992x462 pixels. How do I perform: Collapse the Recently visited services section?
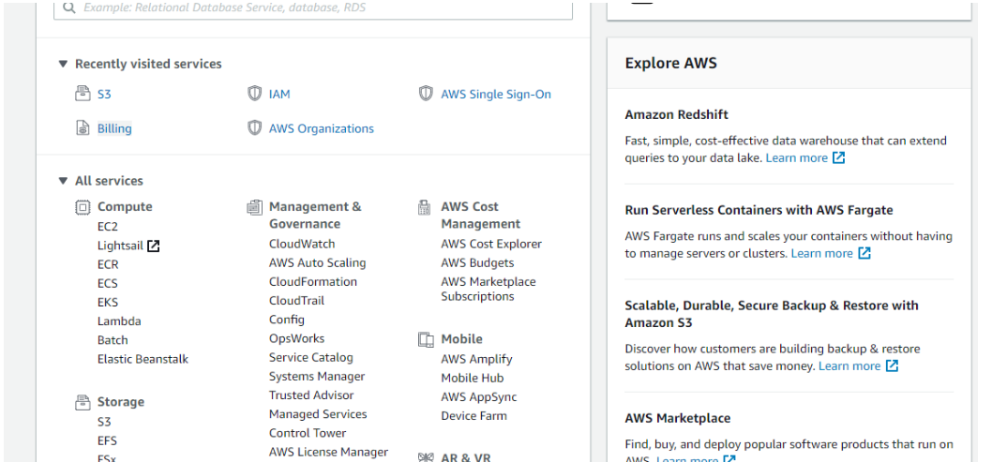(63, 64)
